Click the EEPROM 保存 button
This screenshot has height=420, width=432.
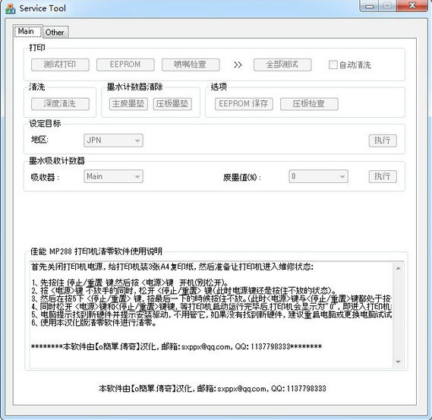click(244, 104)
